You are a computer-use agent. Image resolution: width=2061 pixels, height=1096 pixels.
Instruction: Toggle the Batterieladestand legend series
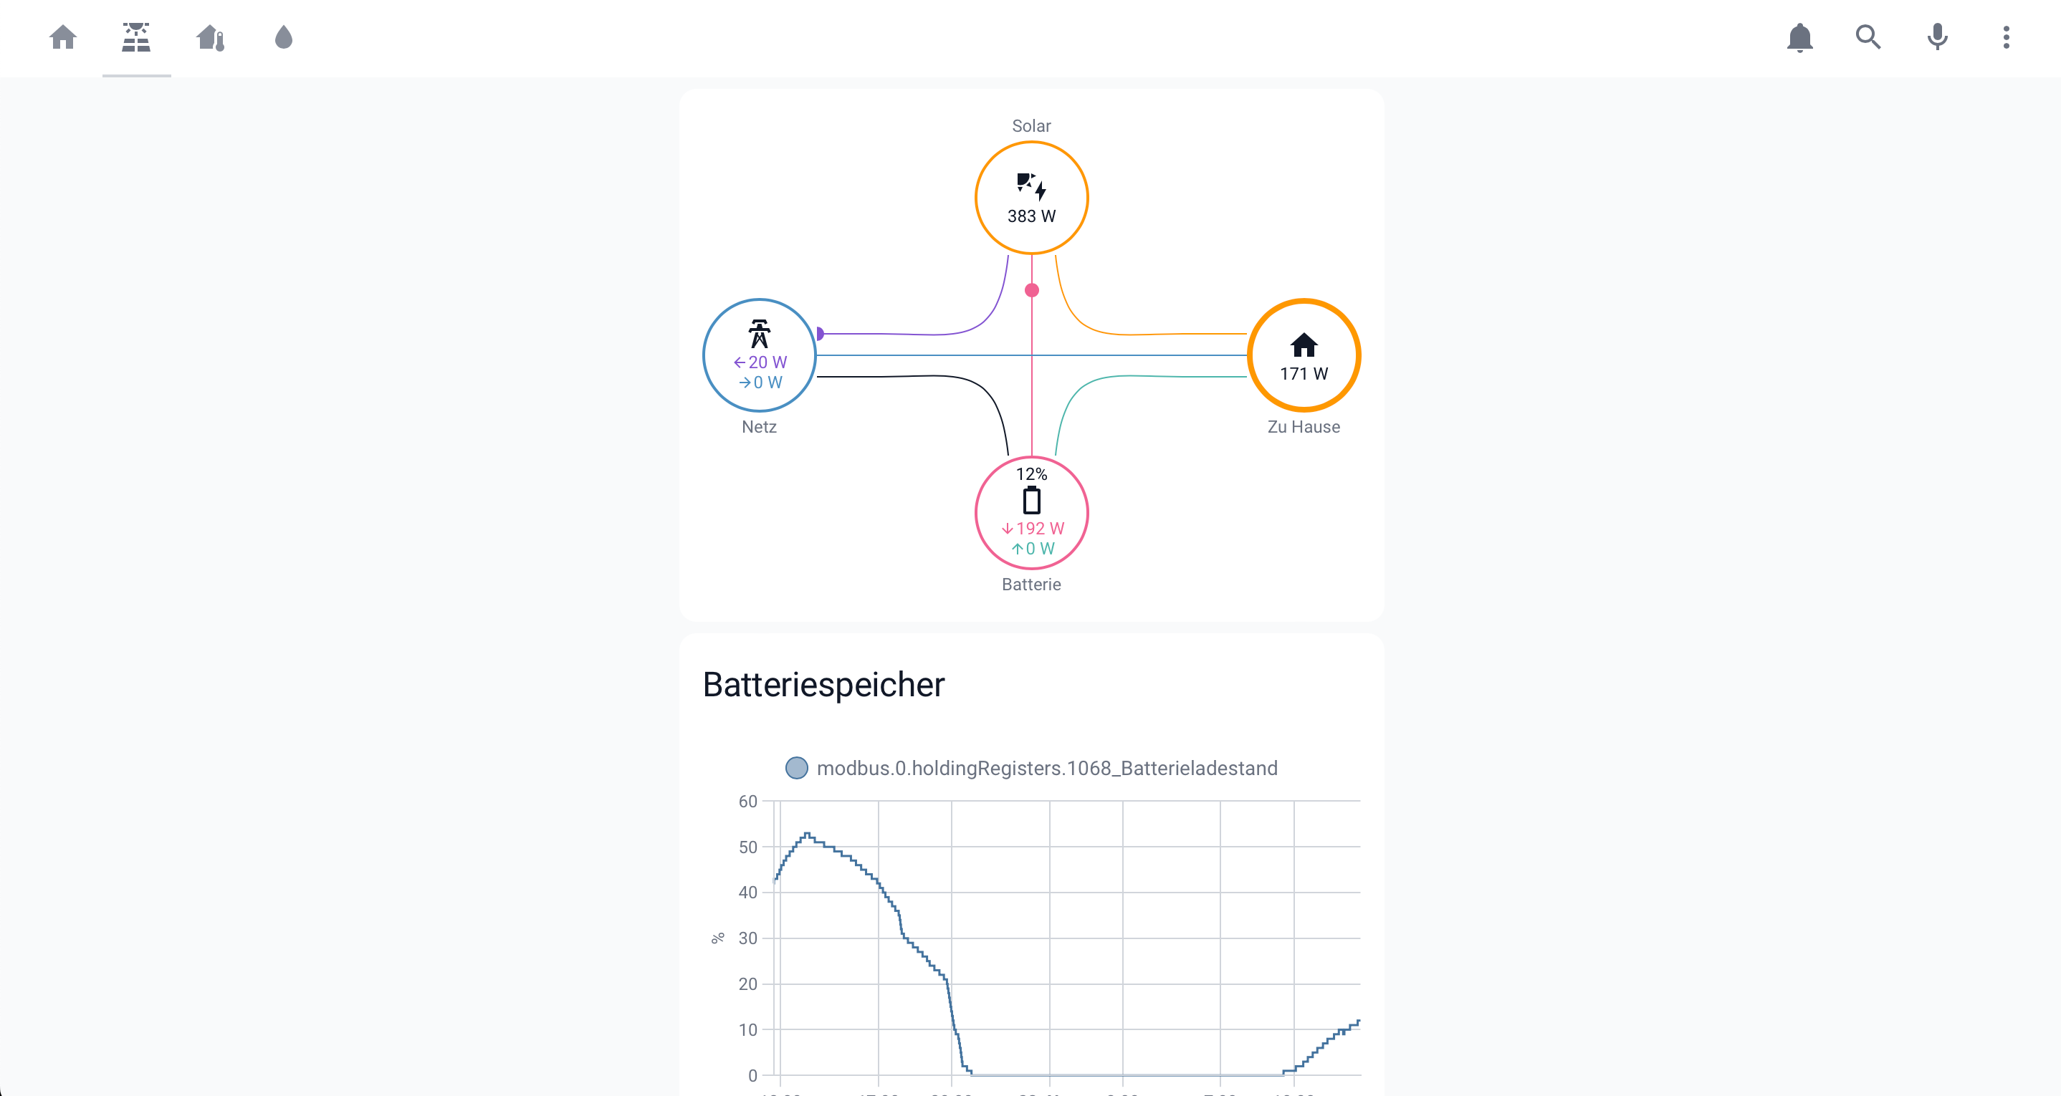tap(1046, 768)
